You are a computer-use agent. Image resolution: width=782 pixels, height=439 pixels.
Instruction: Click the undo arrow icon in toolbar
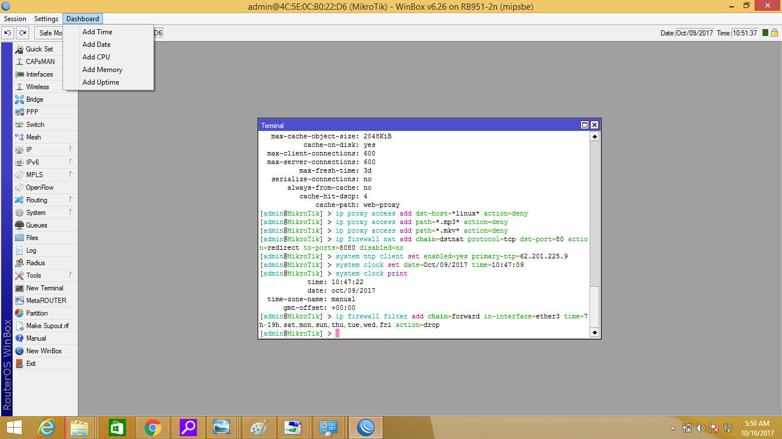(7, 33)
